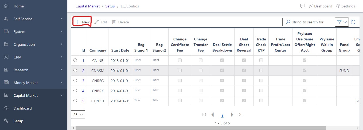Expand the Organisation menu chevron

click(62, 44)
